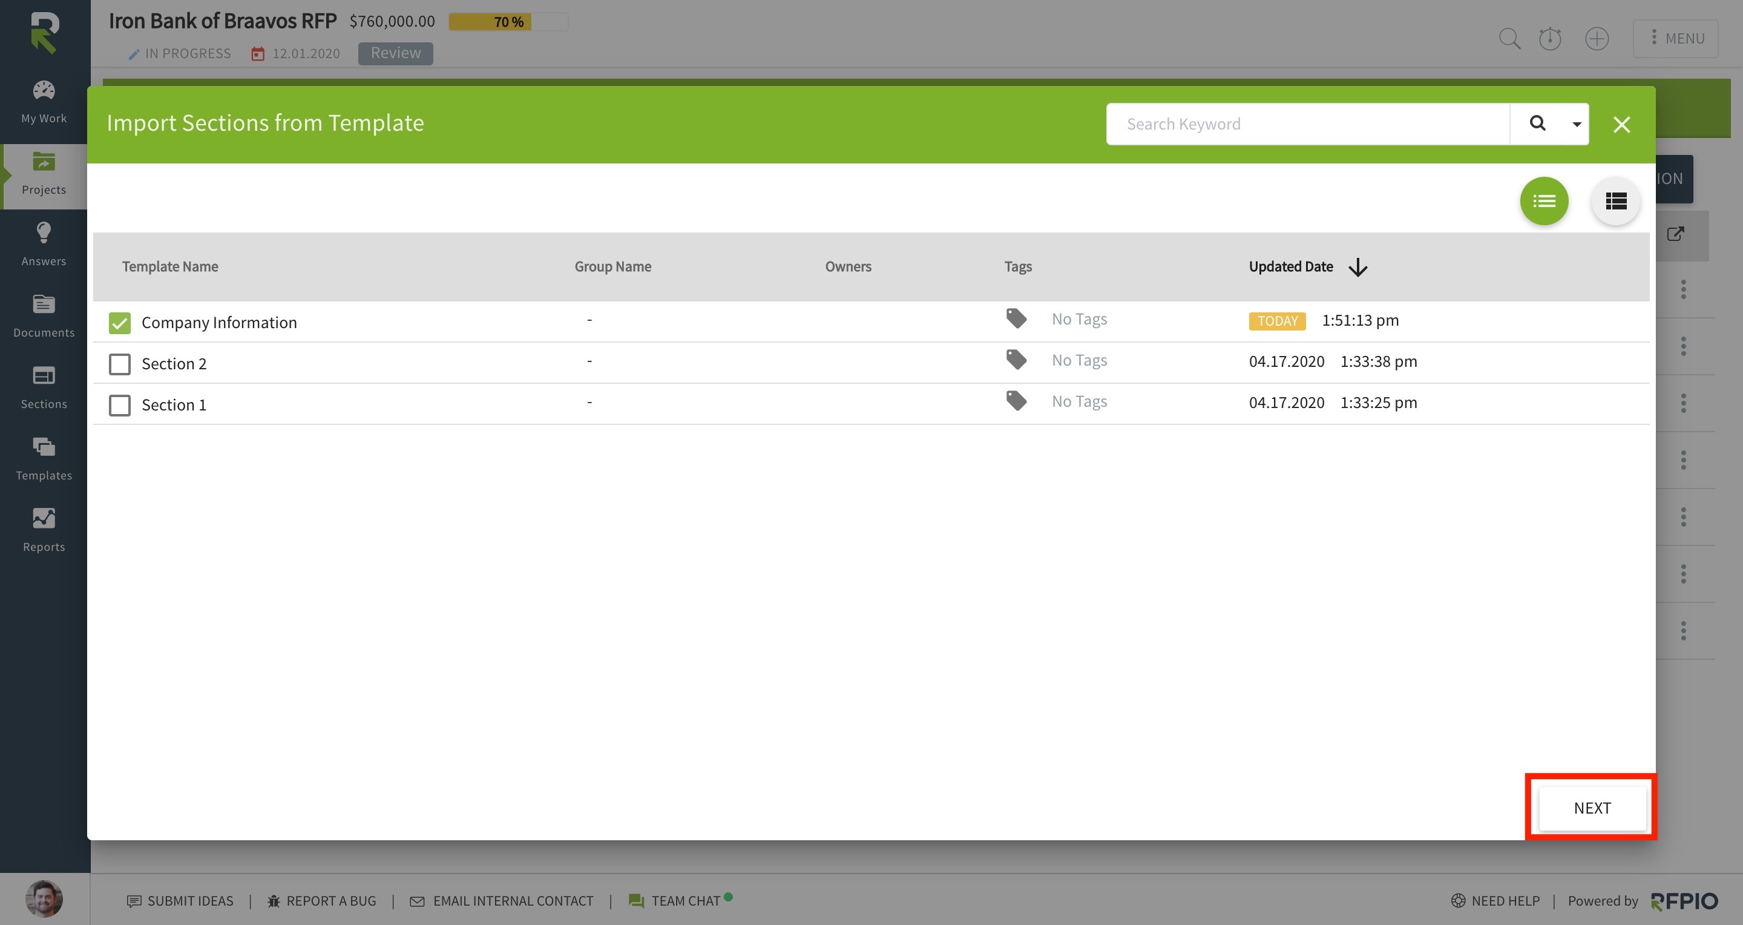Image resolution: width=1743 pixels, height=925 pixels.
Task: Open SUBMIT IDEAS link in footer
Action: click(x=180, y=901)
